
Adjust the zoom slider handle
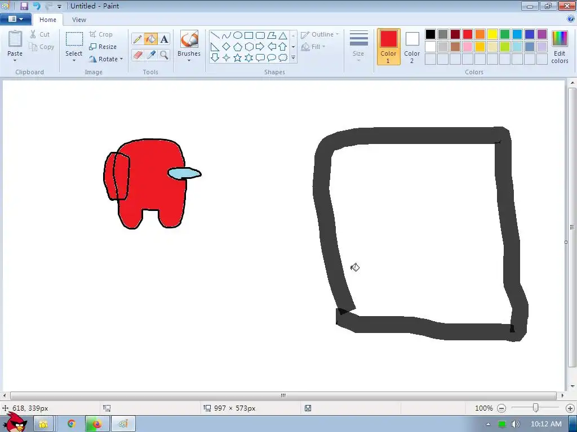click(x=536, y=408)
